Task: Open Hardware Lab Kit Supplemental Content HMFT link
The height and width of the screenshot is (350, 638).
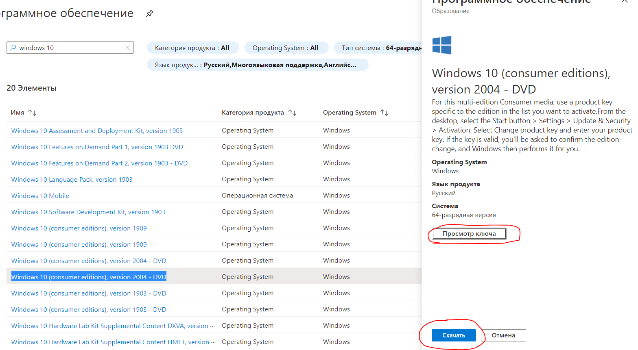Action: [113, 342]
